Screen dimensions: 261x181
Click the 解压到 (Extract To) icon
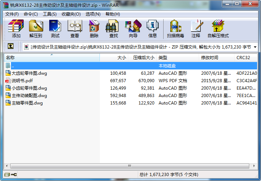pos(35,28)
